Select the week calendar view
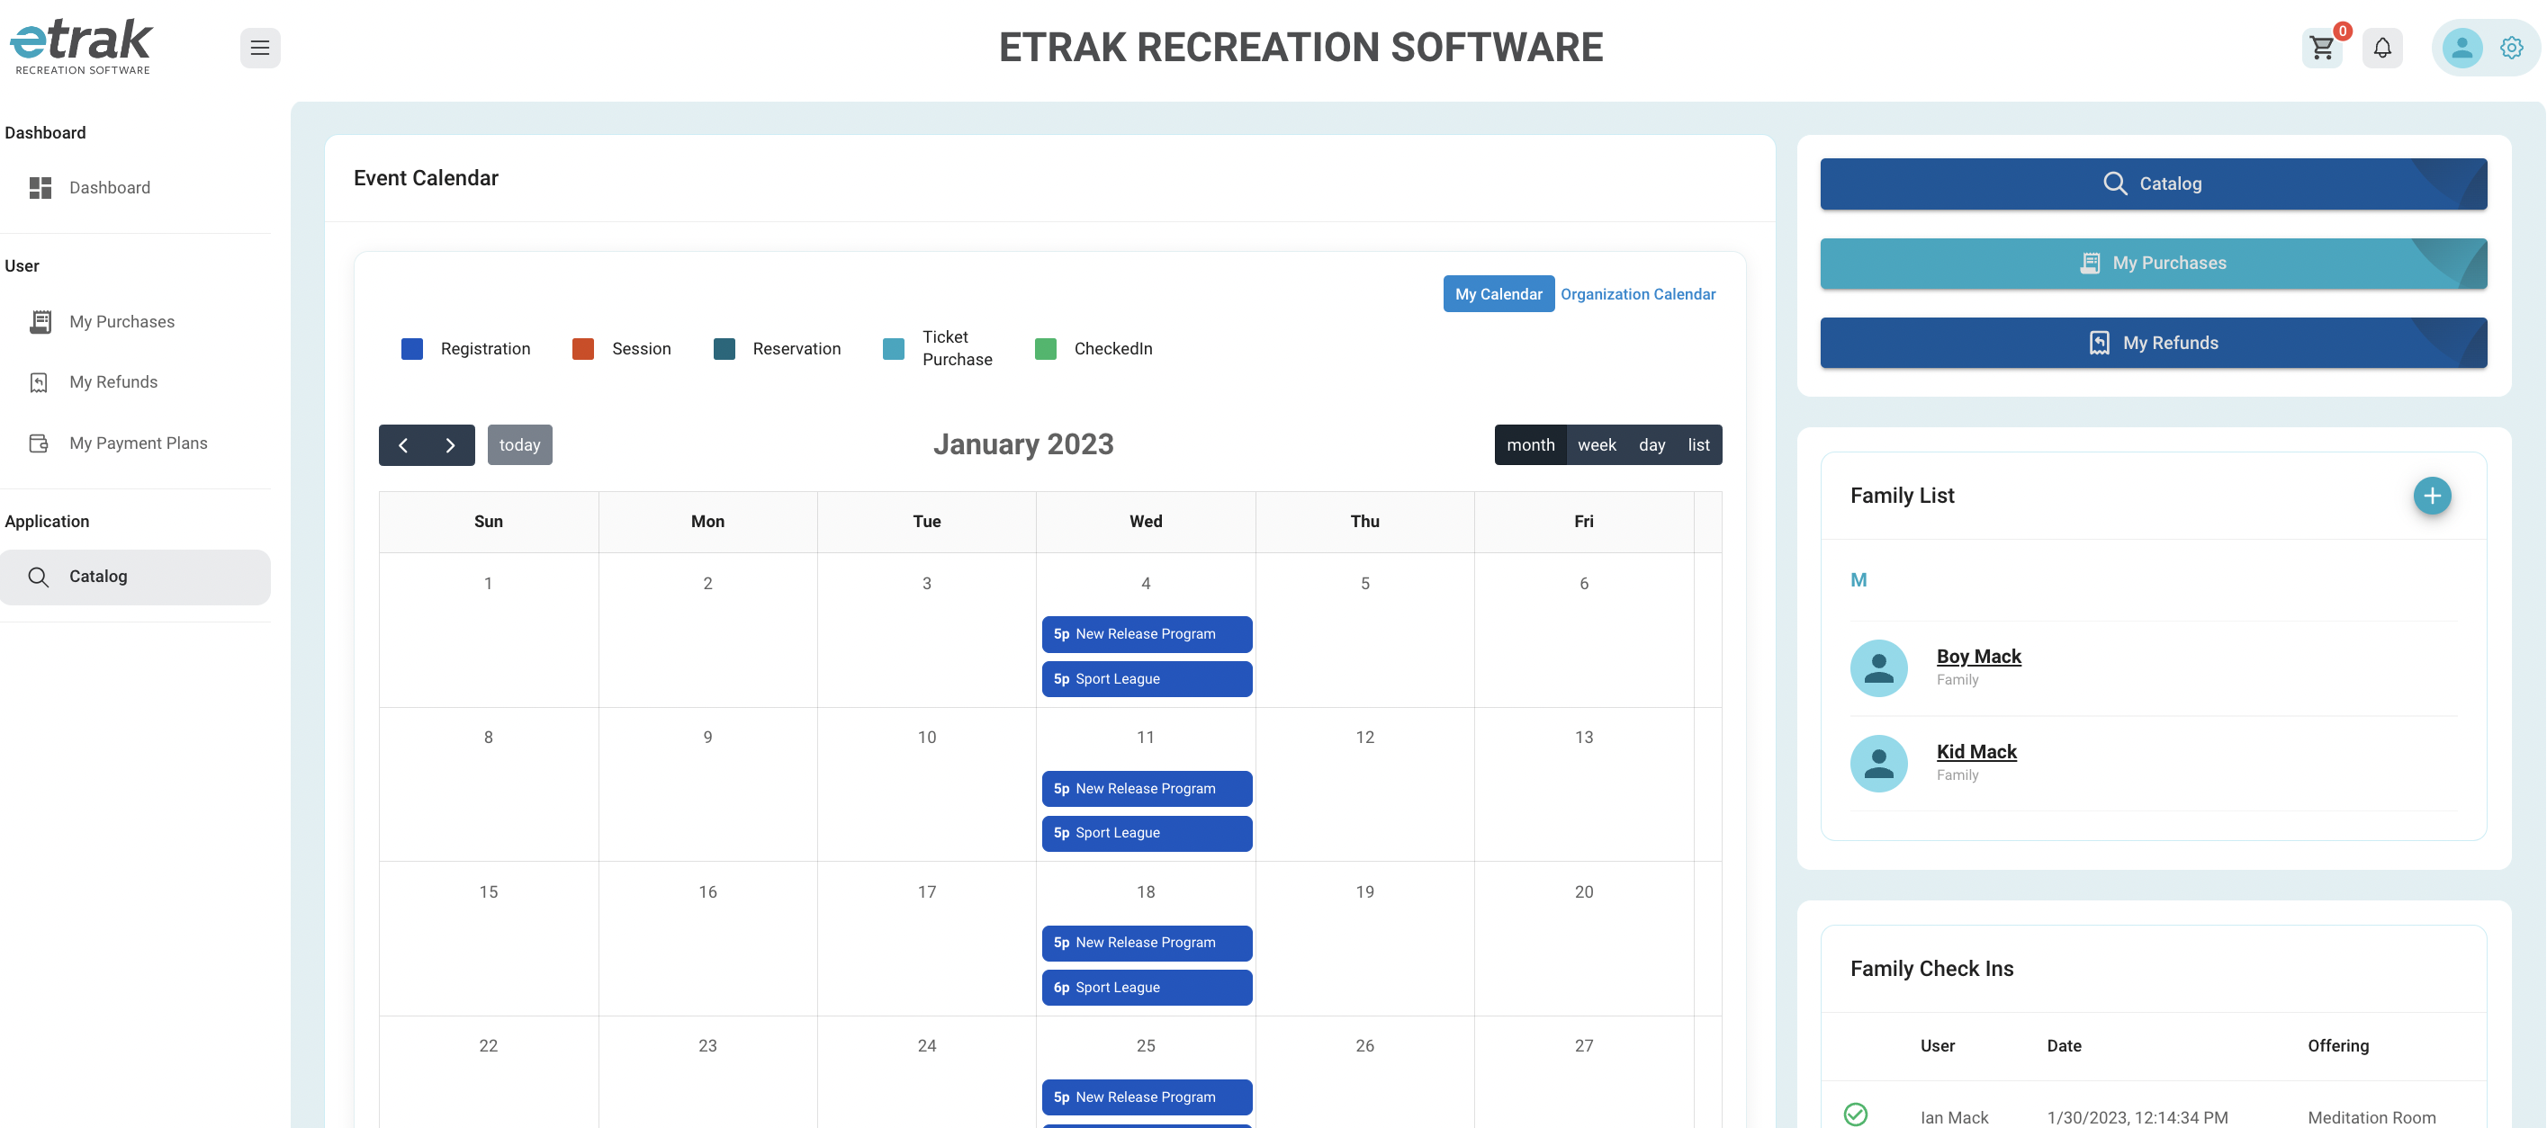Screen dimensions: 2547x1128 click(x=1597, y=445)
